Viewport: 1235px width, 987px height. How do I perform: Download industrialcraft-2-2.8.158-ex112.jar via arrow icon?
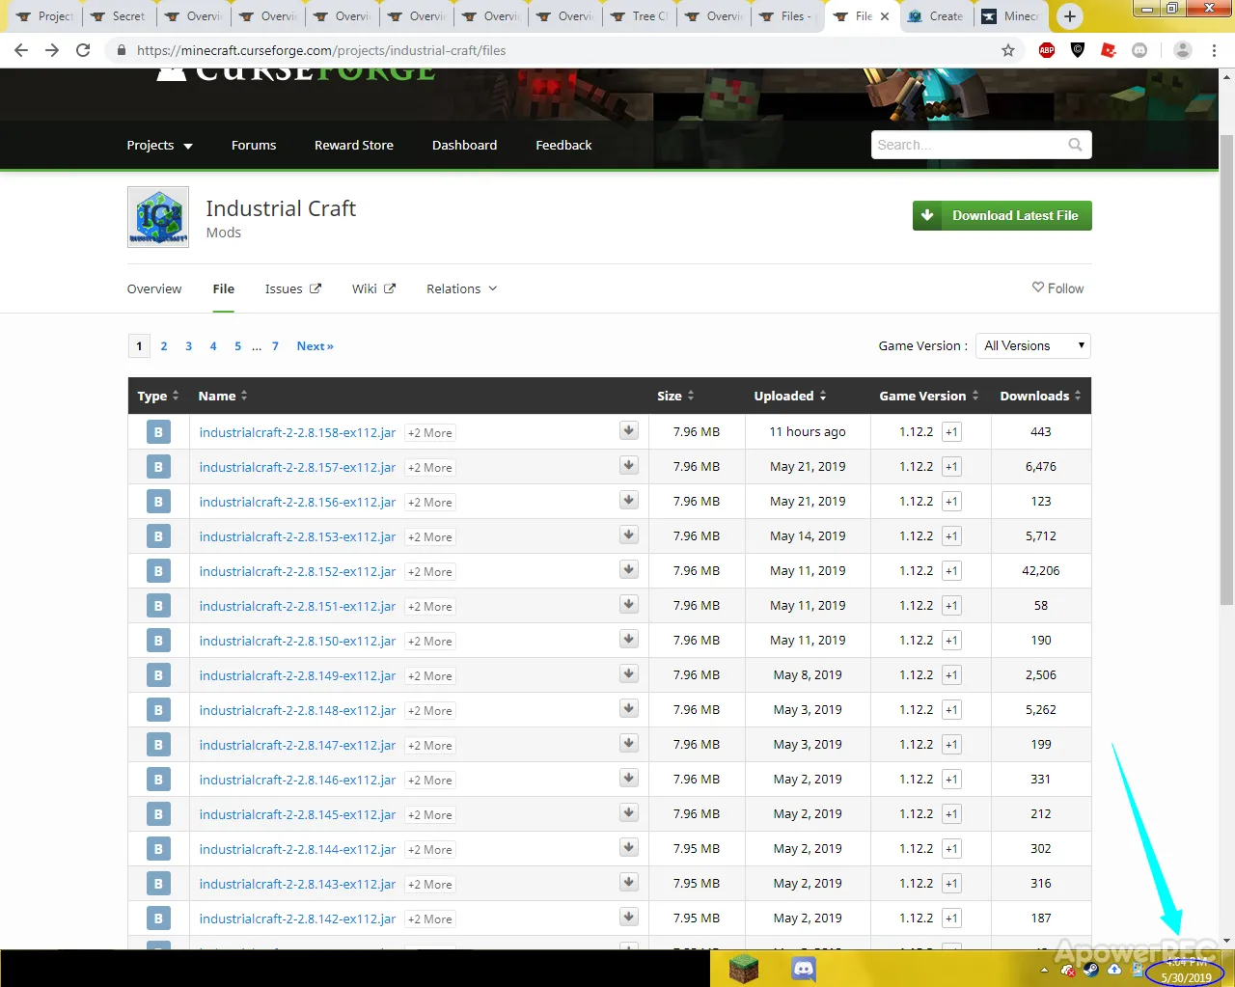(629, 430)
